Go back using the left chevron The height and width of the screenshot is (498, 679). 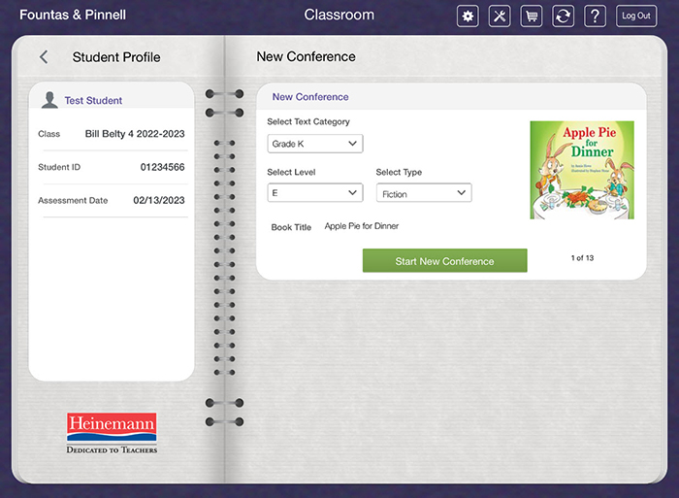(44, 57)
